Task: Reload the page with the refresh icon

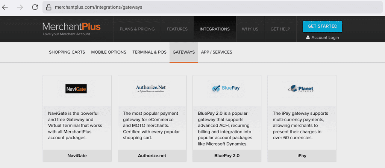Action: click(35, 7)
